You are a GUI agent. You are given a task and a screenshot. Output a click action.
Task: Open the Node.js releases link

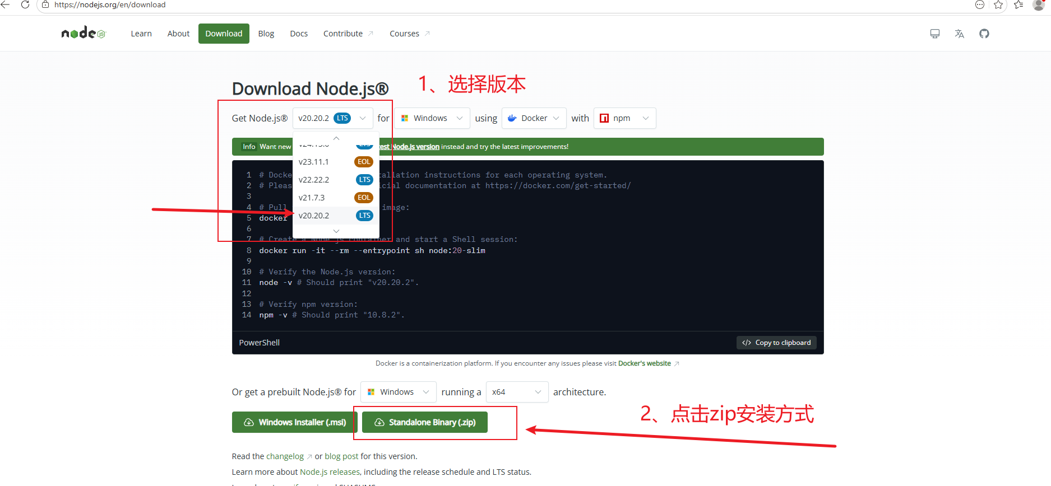click(330, 472)
